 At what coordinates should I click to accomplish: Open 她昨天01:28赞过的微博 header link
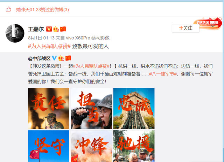click(42, 10)
